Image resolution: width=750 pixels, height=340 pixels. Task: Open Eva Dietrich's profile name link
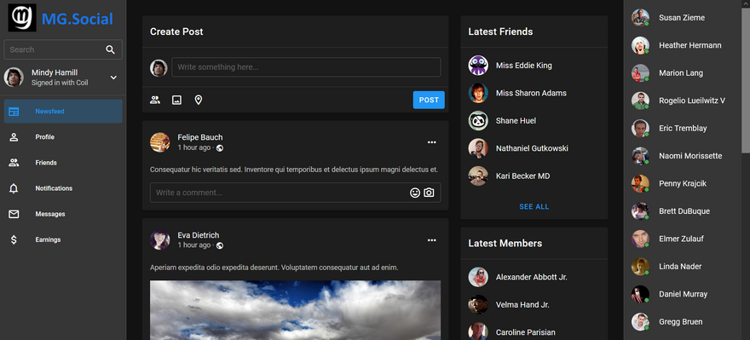(199, 235)
